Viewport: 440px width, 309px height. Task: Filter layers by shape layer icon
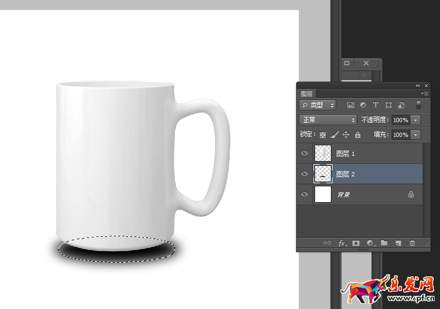(x=388, y=105)
